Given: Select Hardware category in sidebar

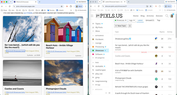Looking at the screenshot, I should tap(99, 39).
